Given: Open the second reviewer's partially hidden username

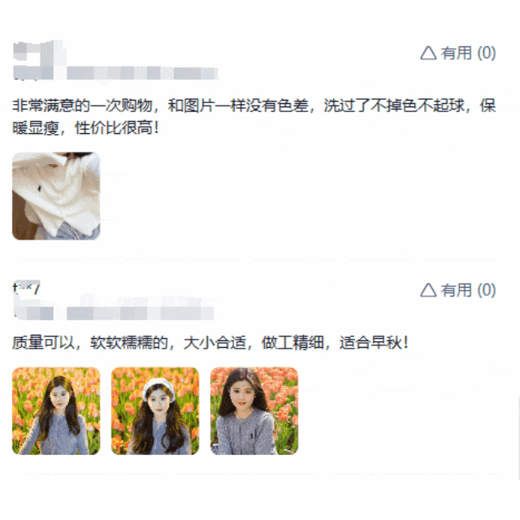Looking at the screenshot, I should (x=27, y=288).
